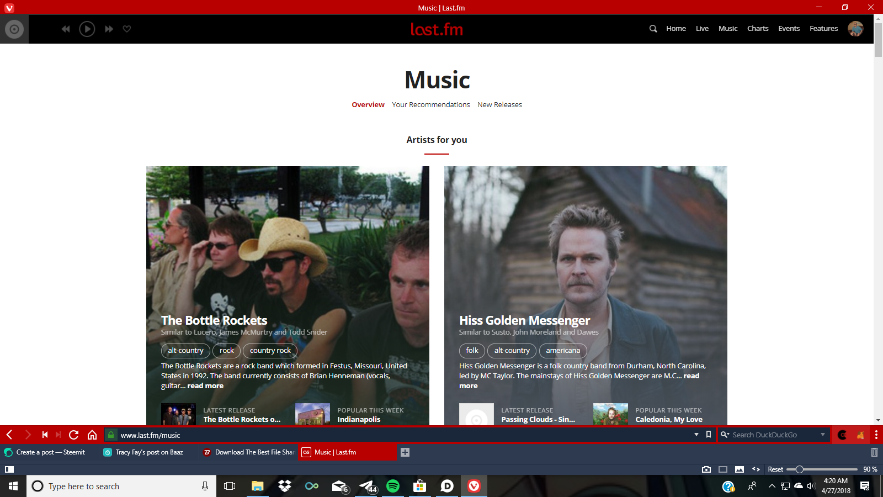Select the folk tag
The image size is (883, 497).
(x=472, y=351)
